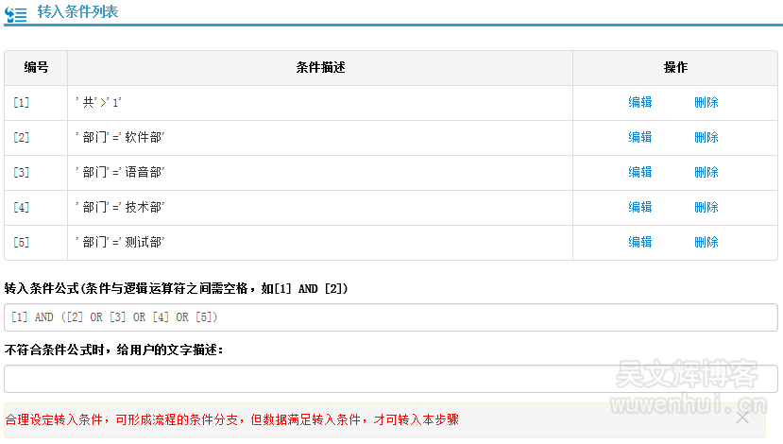Edit the 技术部 condition row

(640, 207)
